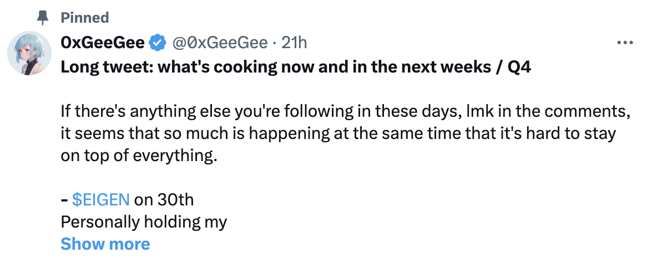Click the 'on top of everything.' line
The image size is (647, 258).
[x=137, y=156]
